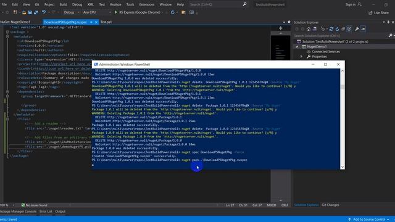
Task: Open the Git menu
Action: click(x=37, y=4)
